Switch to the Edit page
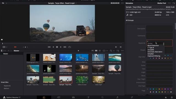Image resolution: width=176 pixels, height=99 pixels. [73, 97]
